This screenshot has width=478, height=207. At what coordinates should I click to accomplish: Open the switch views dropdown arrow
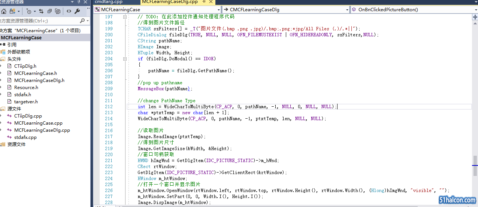(x=19, y=11)
